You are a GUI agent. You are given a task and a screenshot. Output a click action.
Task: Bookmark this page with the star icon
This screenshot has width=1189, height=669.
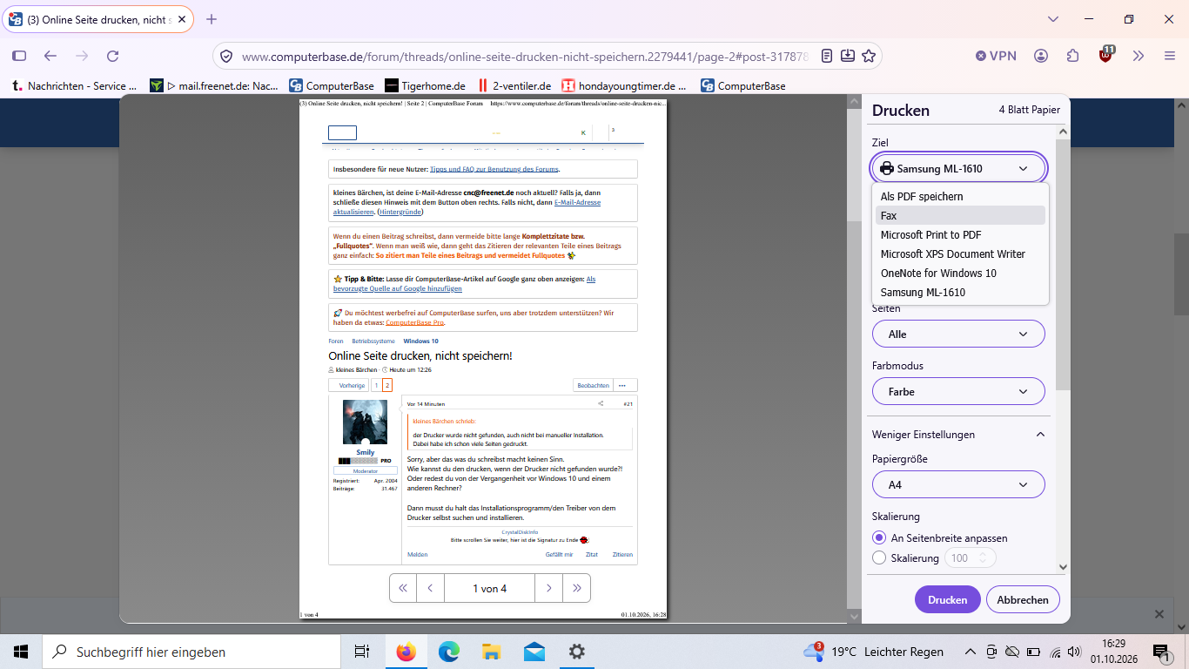tap(868, 56)
